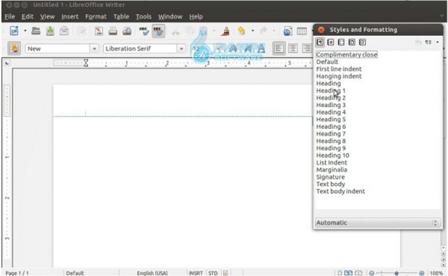This screenshot has height=276, width=448.
Task: Open the Window menu
Action: point(171,16)
